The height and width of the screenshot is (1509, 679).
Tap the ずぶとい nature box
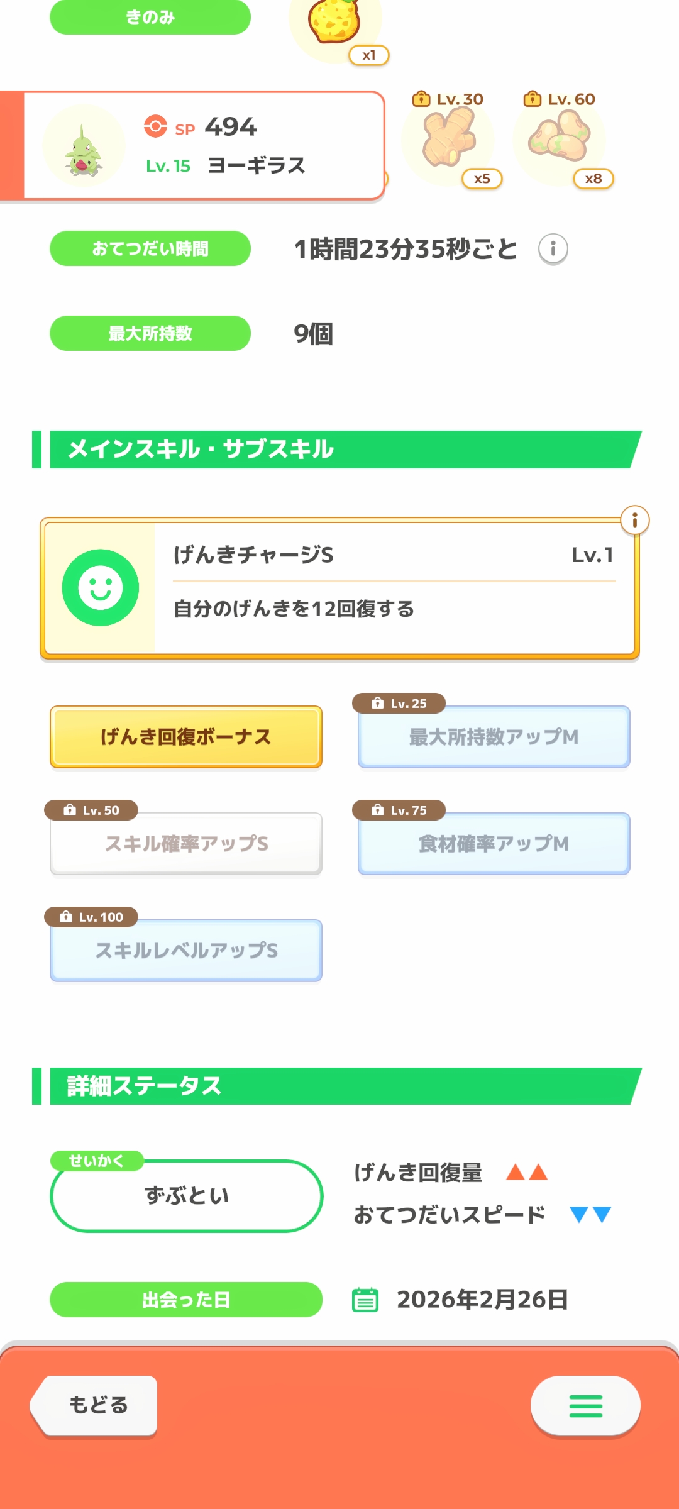(186, 1196)
